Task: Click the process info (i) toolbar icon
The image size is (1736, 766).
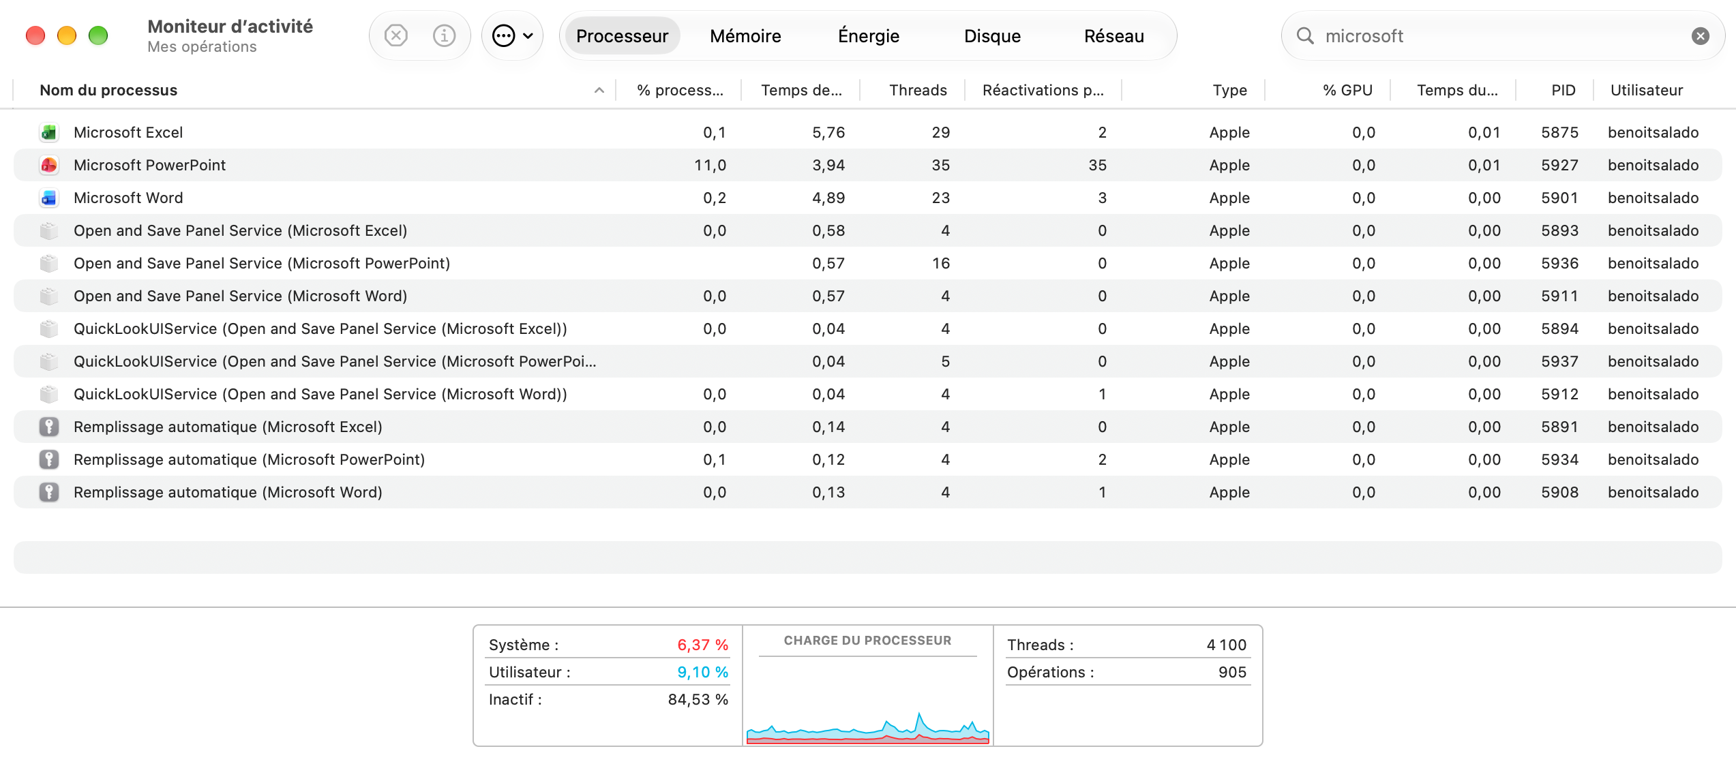Action: (x=444, y=35)
